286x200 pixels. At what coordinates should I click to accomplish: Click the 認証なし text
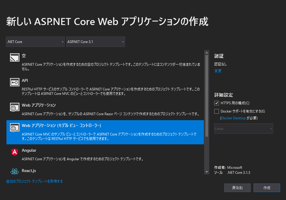tap(220, 64)
